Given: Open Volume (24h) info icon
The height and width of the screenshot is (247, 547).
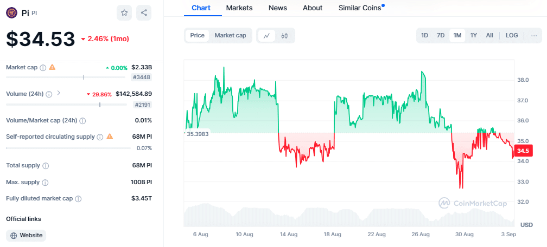Looking at the screenshot, I should click(x=49, y=94).
